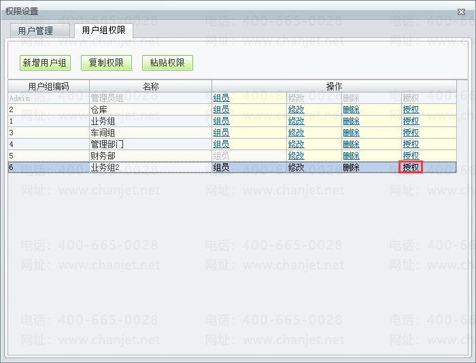Open 组员 link for 管理部门 row
The image size is (476, 363).
pyautogui.click(x=221, y=144)
